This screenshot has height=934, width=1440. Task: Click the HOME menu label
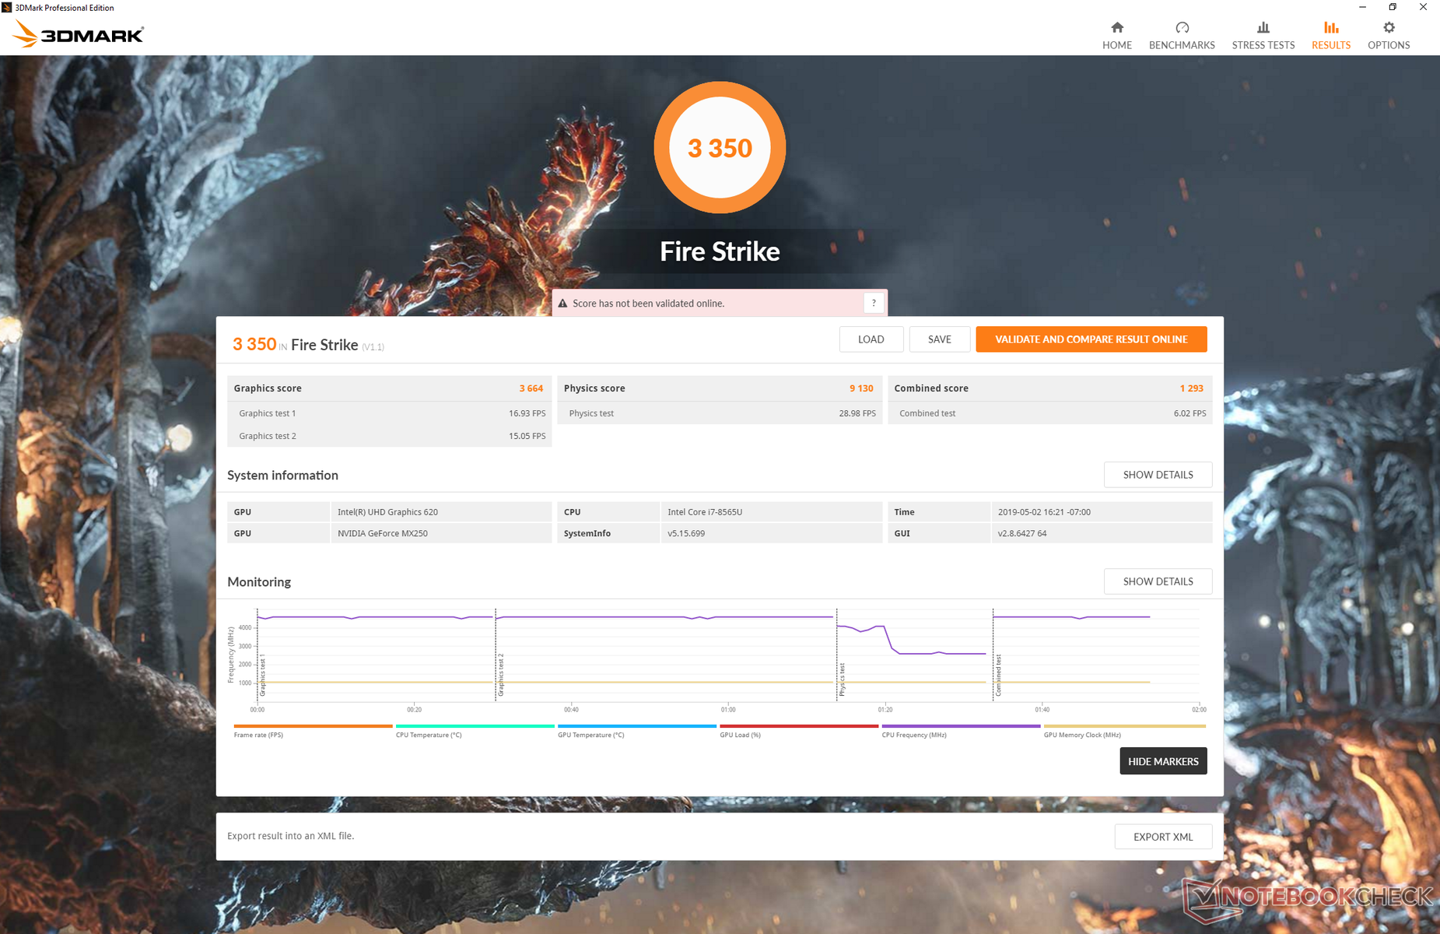1117,45
